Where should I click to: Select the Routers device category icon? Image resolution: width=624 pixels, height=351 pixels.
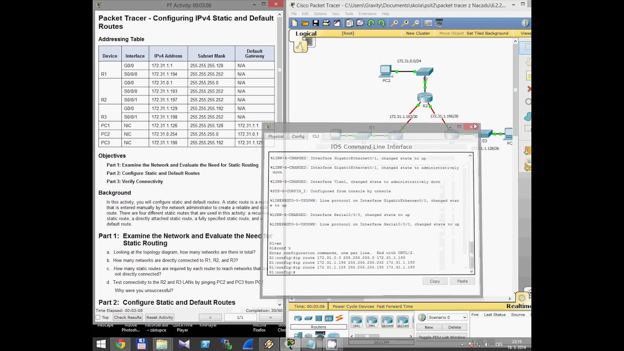297,318
